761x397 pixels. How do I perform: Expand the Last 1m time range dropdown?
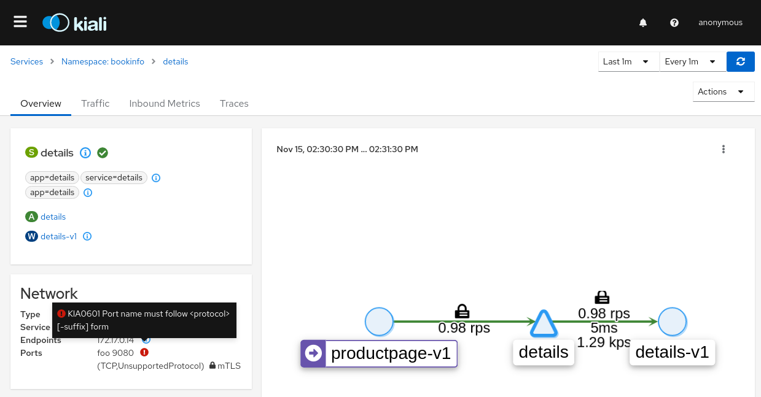click(x=628, y=61)
